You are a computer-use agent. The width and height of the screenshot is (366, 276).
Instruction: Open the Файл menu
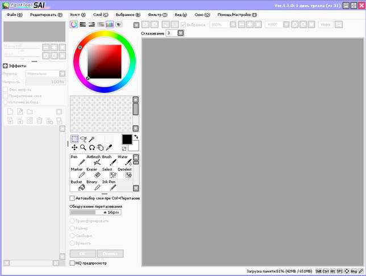point(14,15)
